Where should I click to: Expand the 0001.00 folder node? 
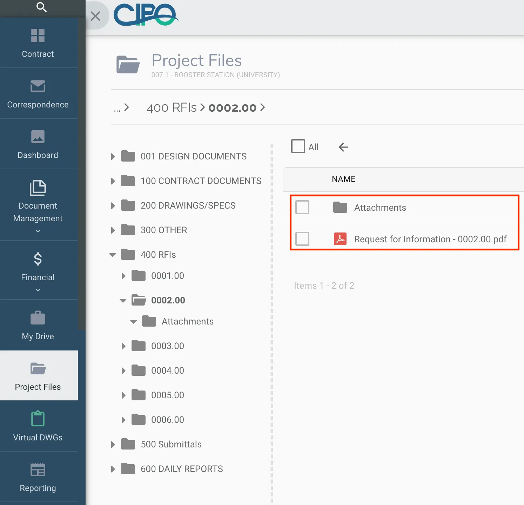click(123, 276)
